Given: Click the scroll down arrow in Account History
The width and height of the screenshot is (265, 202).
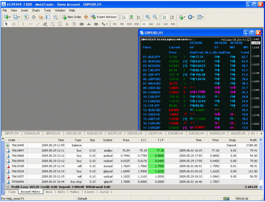Looking at the screenshot, I should tap(261, 187).
